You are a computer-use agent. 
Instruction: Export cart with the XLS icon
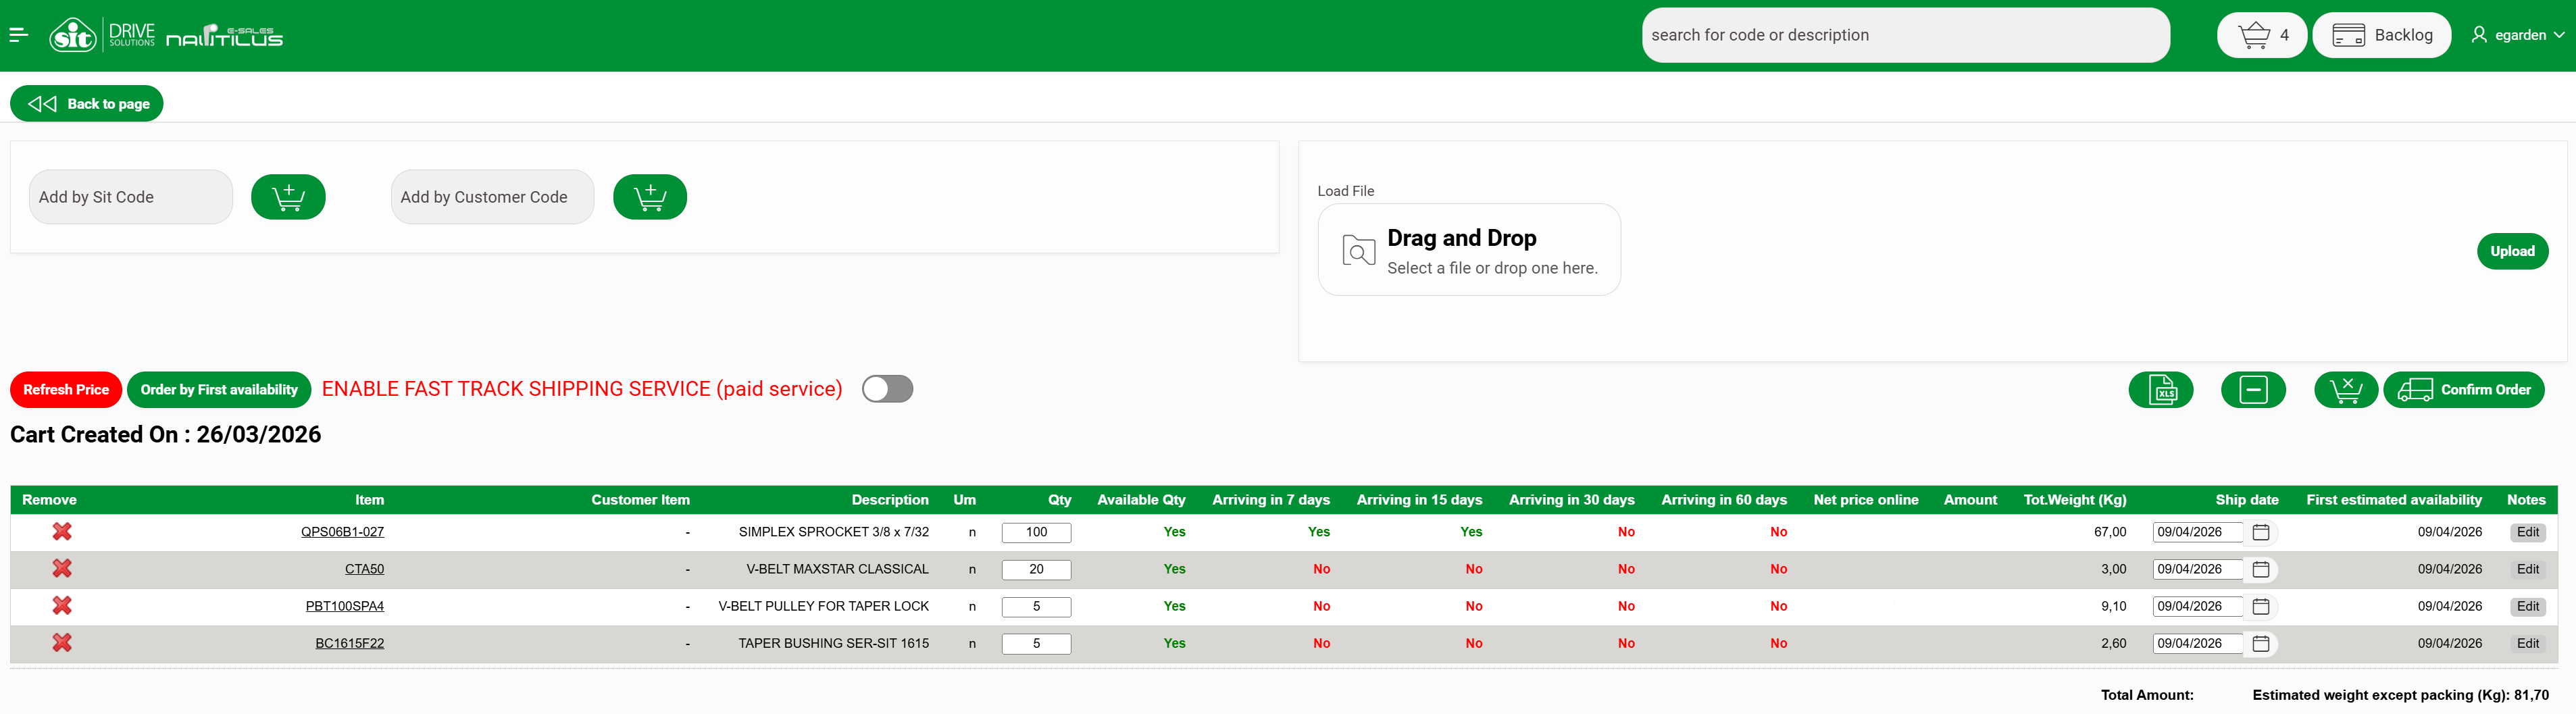2160,390
